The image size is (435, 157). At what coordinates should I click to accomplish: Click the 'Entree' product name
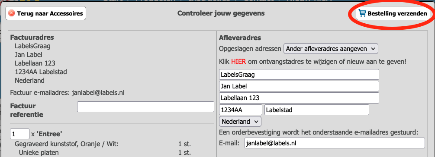pyautogui.click(x=49, y=134)
